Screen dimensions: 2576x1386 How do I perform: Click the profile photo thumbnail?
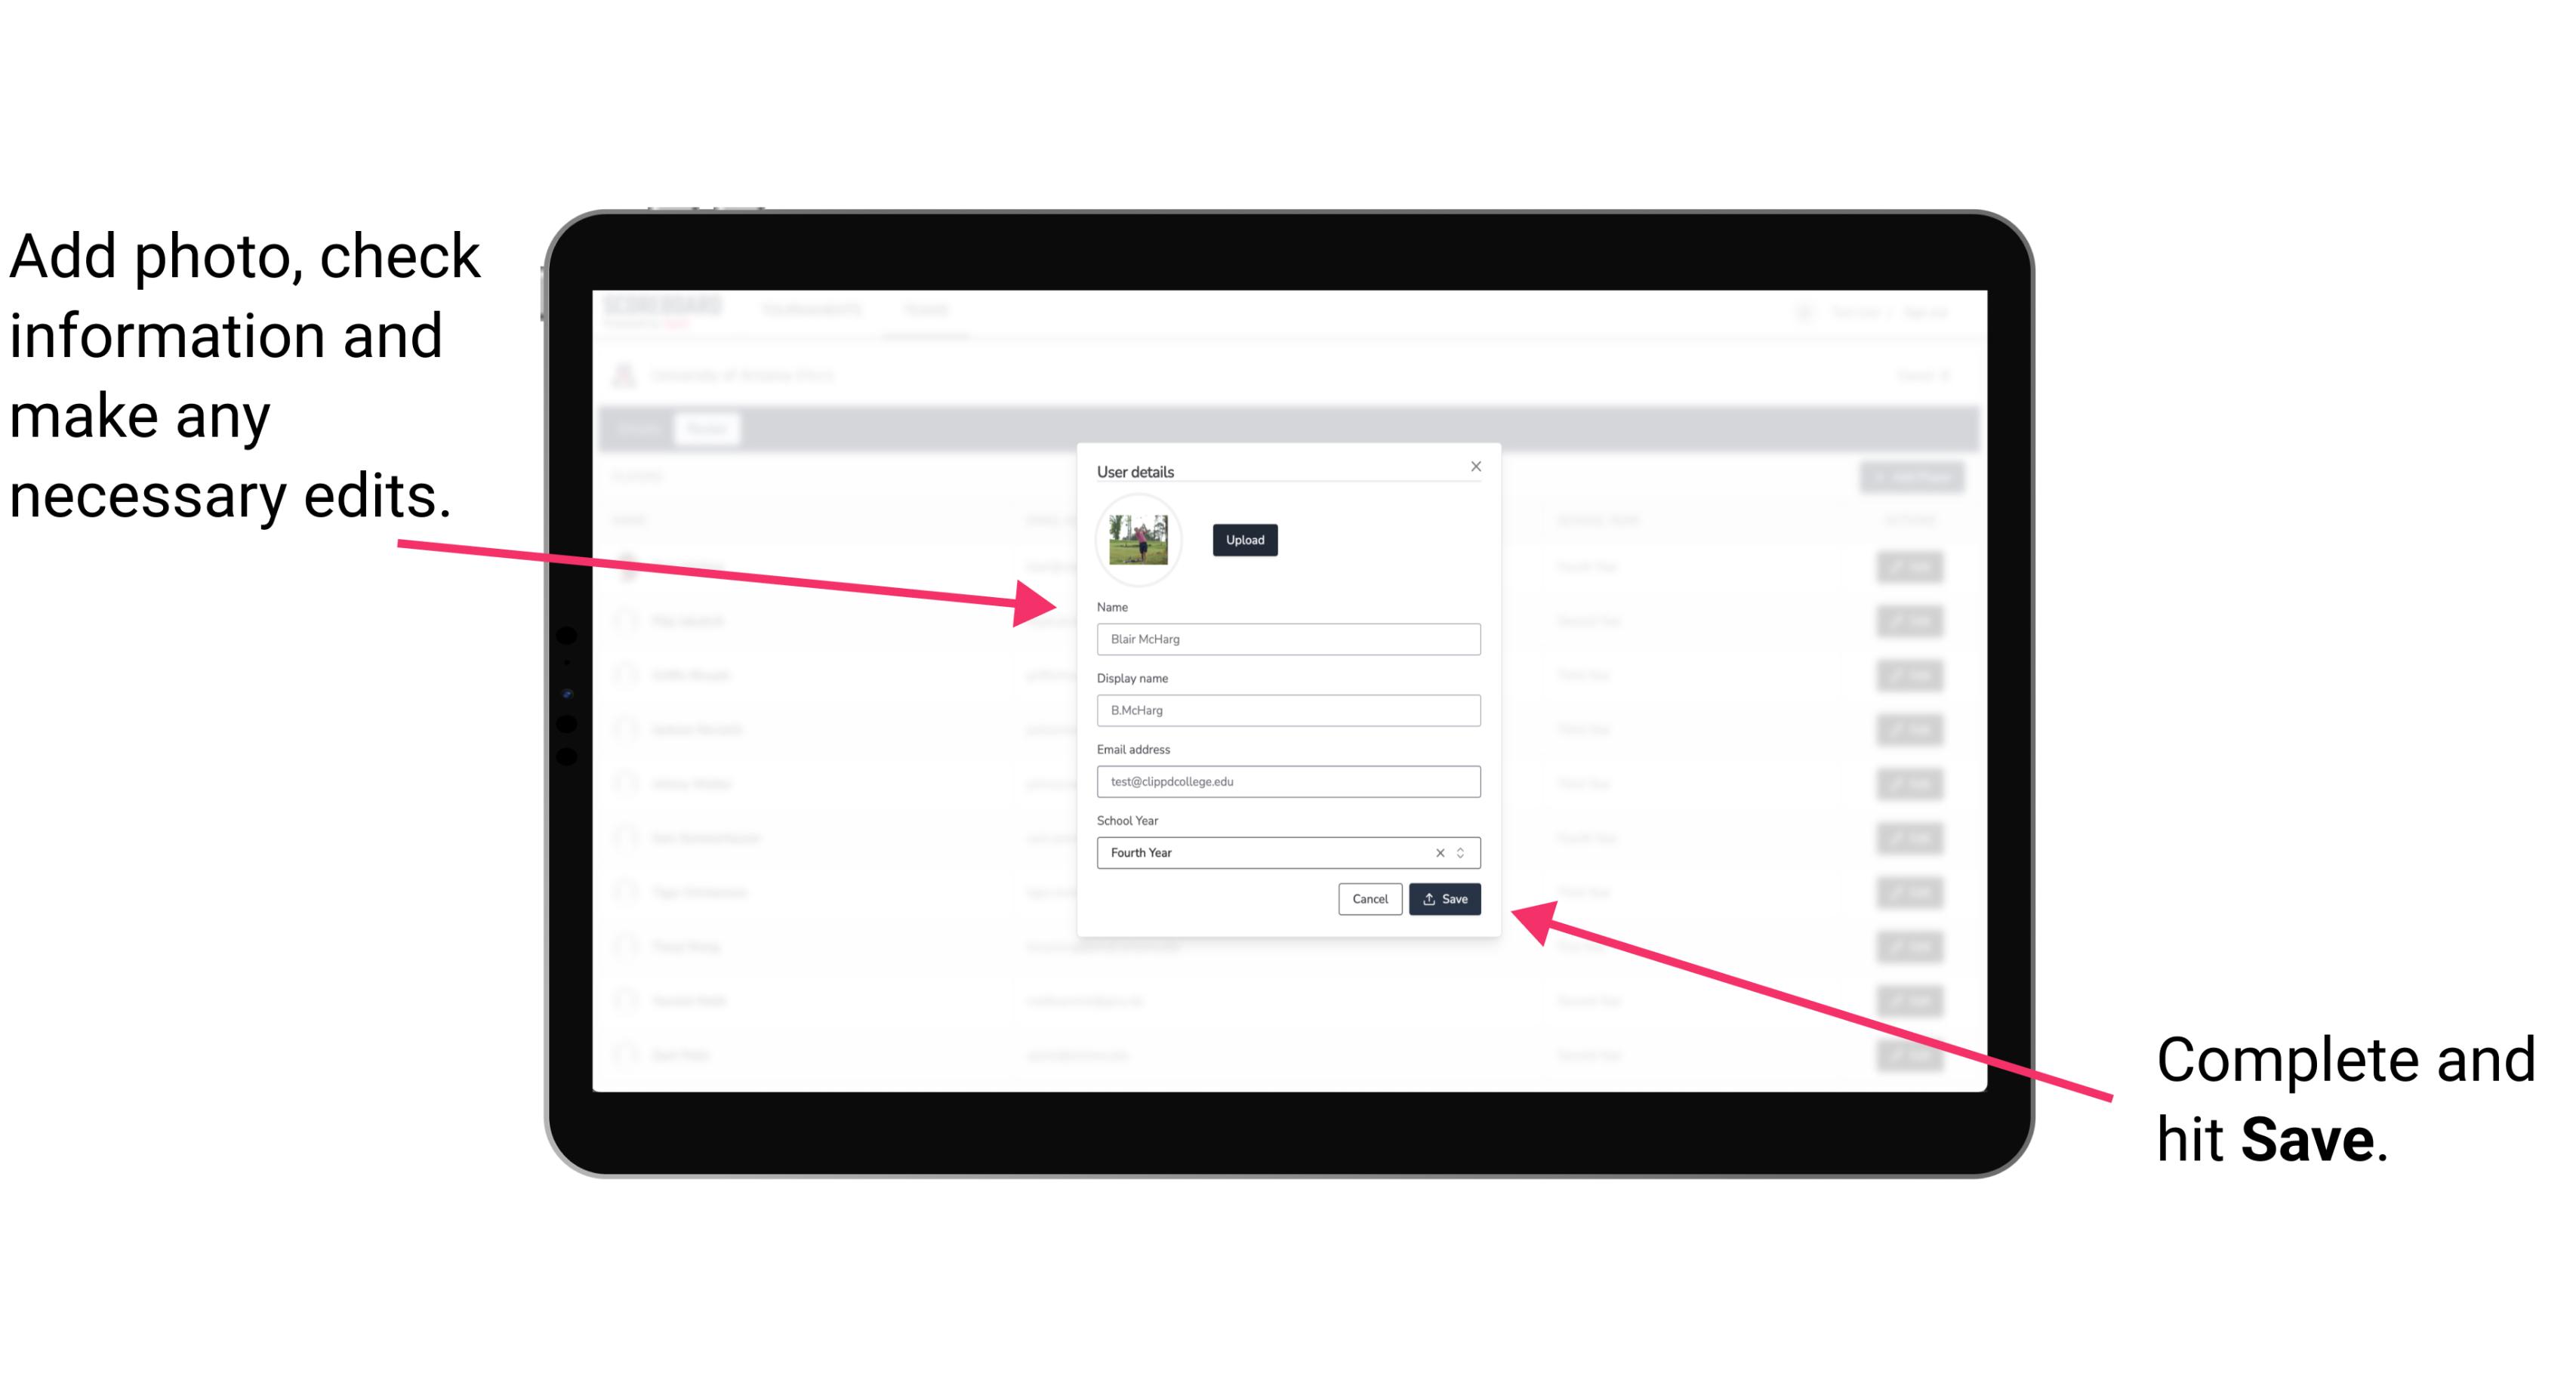[x=1139, y=540]
